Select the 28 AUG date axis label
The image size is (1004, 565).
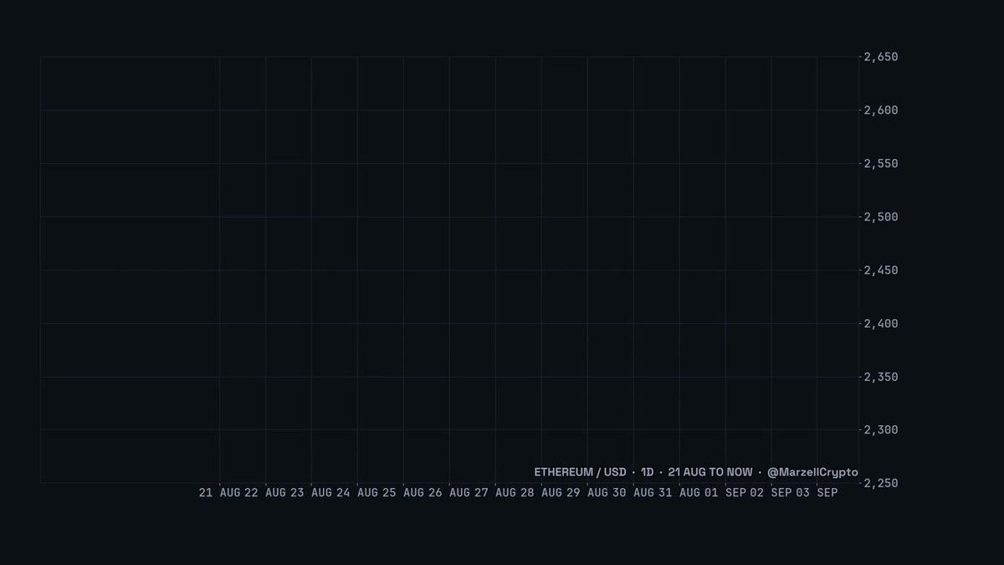[x=542, y=493]
